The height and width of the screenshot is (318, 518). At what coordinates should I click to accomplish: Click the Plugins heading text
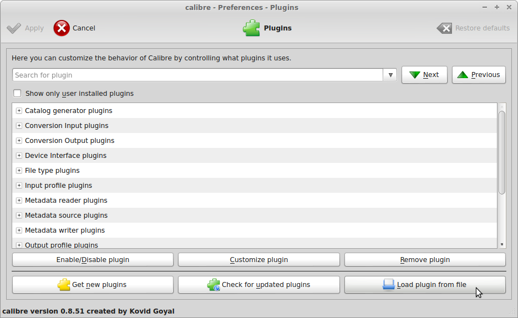277,28
